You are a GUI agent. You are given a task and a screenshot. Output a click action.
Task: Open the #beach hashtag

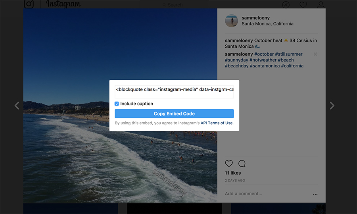click(286, 60)
